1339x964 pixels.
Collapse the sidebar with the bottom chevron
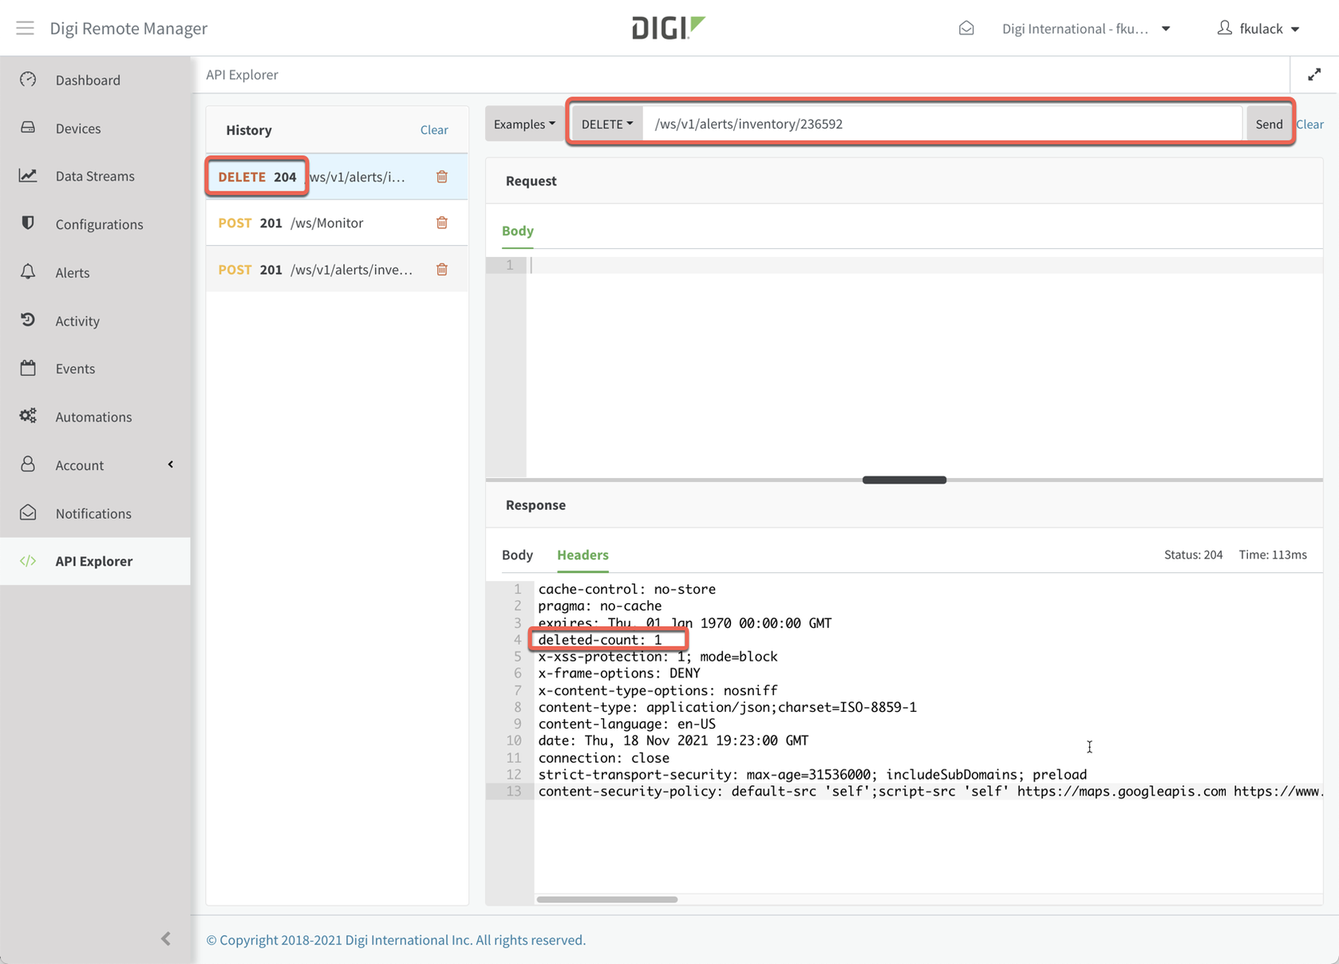(x=166, y=938)
